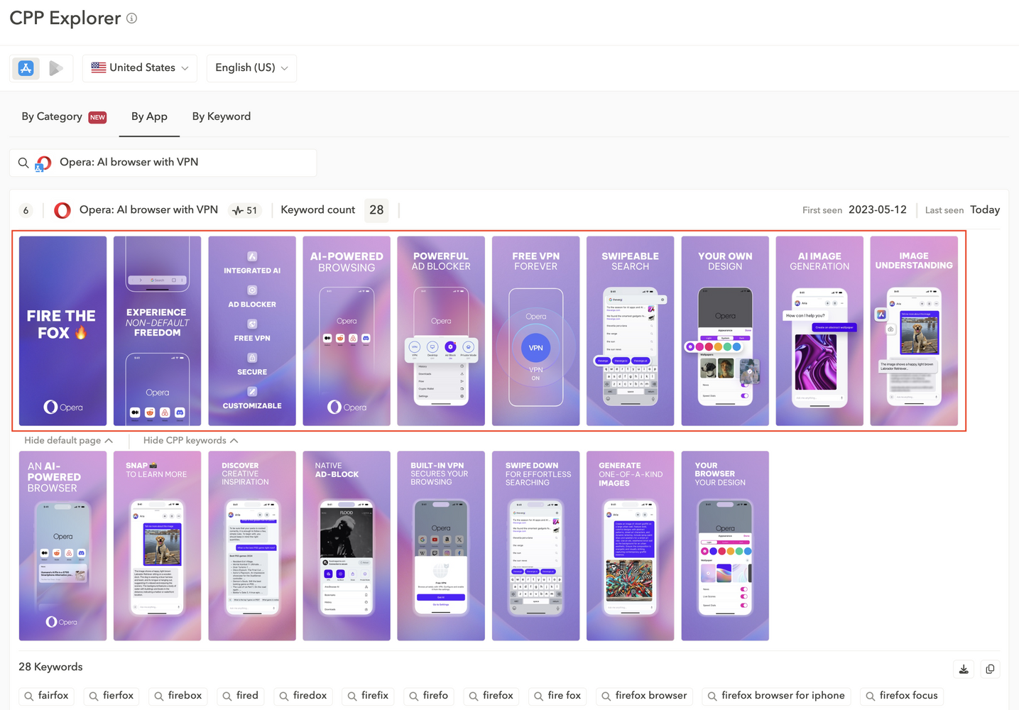Click the firefo keyword chip

tap(429, 696)
